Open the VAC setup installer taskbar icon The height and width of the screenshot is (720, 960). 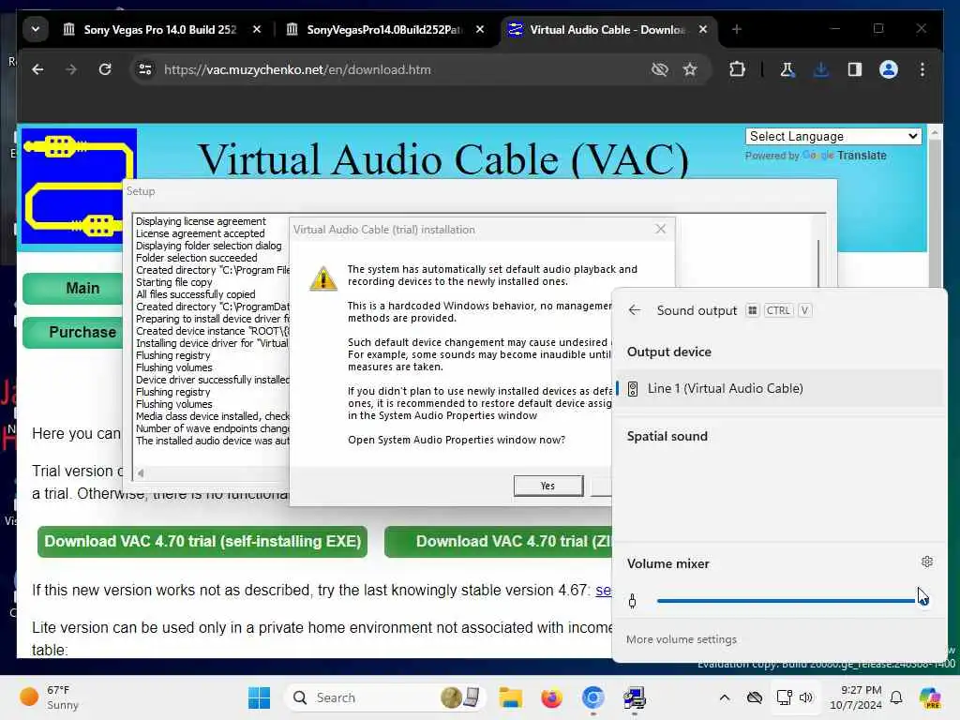tap(635, 697)
